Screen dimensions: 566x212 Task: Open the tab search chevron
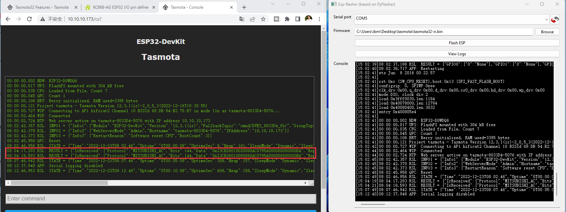[272, 4]
